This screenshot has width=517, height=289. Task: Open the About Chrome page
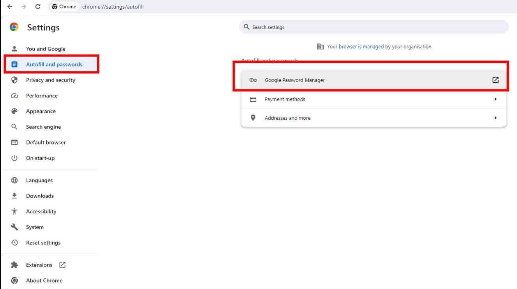point(44,280)
